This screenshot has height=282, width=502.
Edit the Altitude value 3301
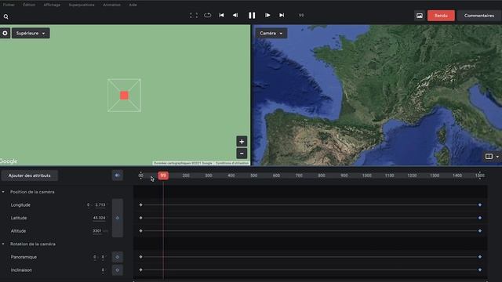97,231
